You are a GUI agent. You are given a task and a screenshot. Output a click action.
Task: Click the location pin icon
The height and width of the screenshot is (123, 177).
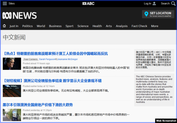(146, 14)
